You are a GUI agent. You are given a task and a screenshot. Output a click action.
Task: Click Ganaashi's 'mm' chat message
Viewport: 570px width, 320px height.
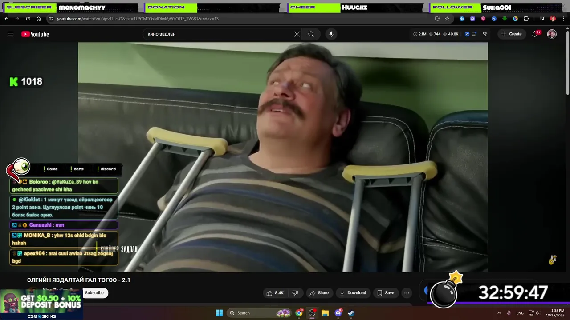point(64,225)
